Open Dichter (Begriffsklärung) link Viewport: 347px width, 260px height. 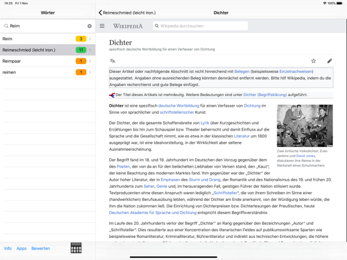[x=265, y=95]
